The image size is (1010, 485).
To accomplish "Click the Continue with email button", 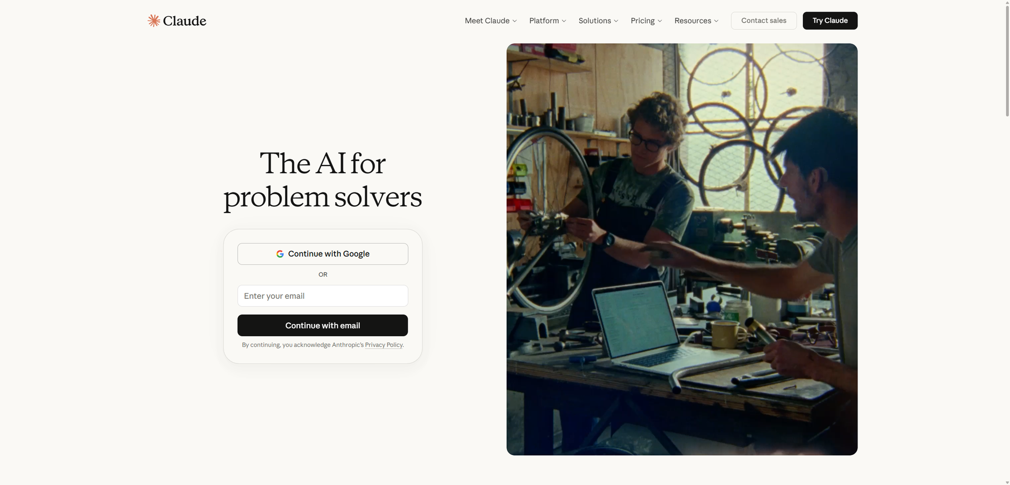I will (x=322, y=326).
